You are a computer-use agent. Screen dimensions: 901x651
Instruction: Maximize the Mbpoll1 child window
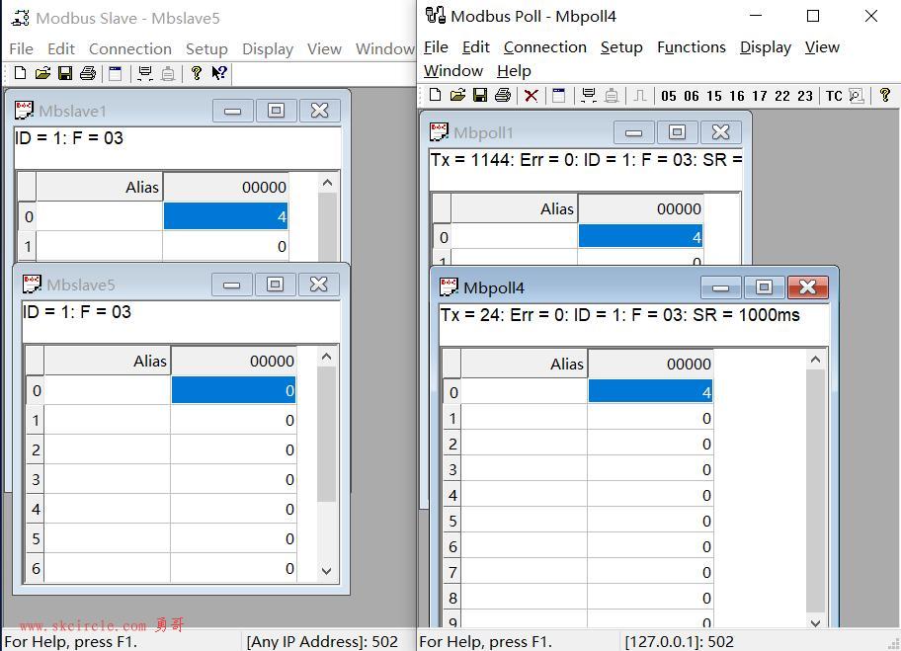pos(677,132)
